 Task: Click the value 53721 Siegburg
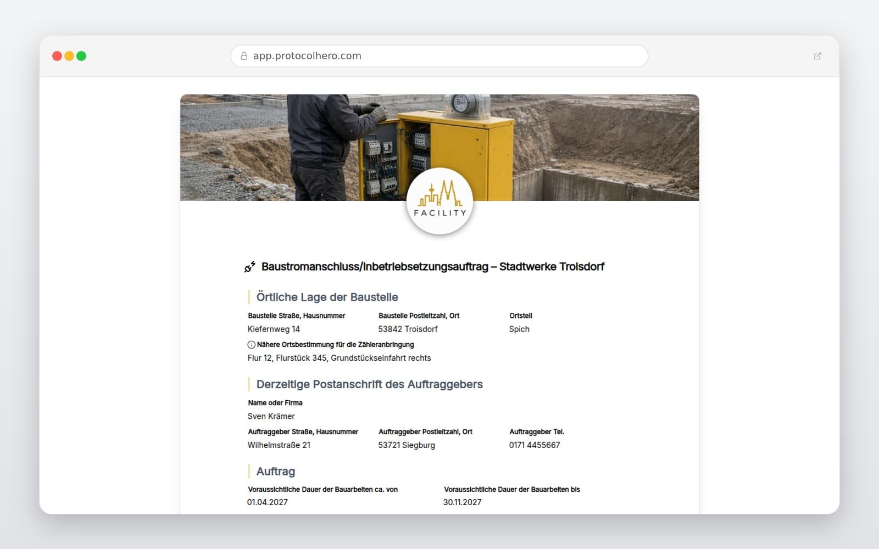point(407,445)
